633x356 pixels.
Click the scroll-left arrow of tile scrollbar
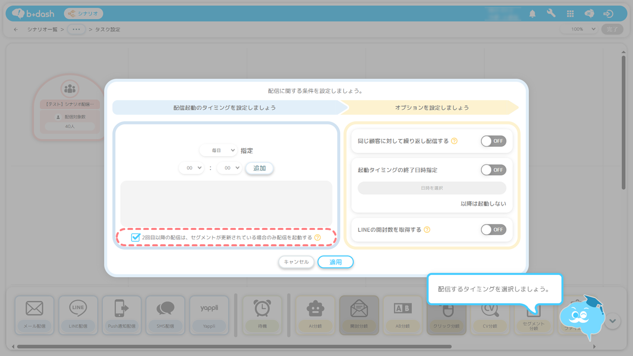(13, 347)
